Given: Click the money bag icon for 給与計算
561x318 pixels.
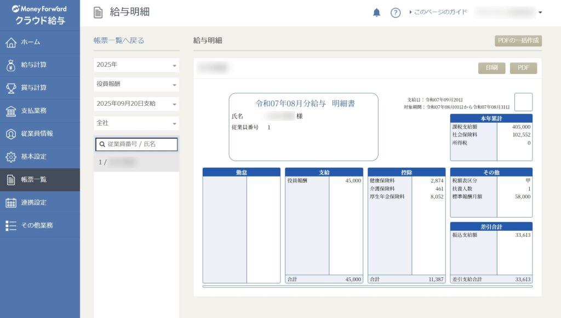Looking at the screenshot, I should click(11, 65).
